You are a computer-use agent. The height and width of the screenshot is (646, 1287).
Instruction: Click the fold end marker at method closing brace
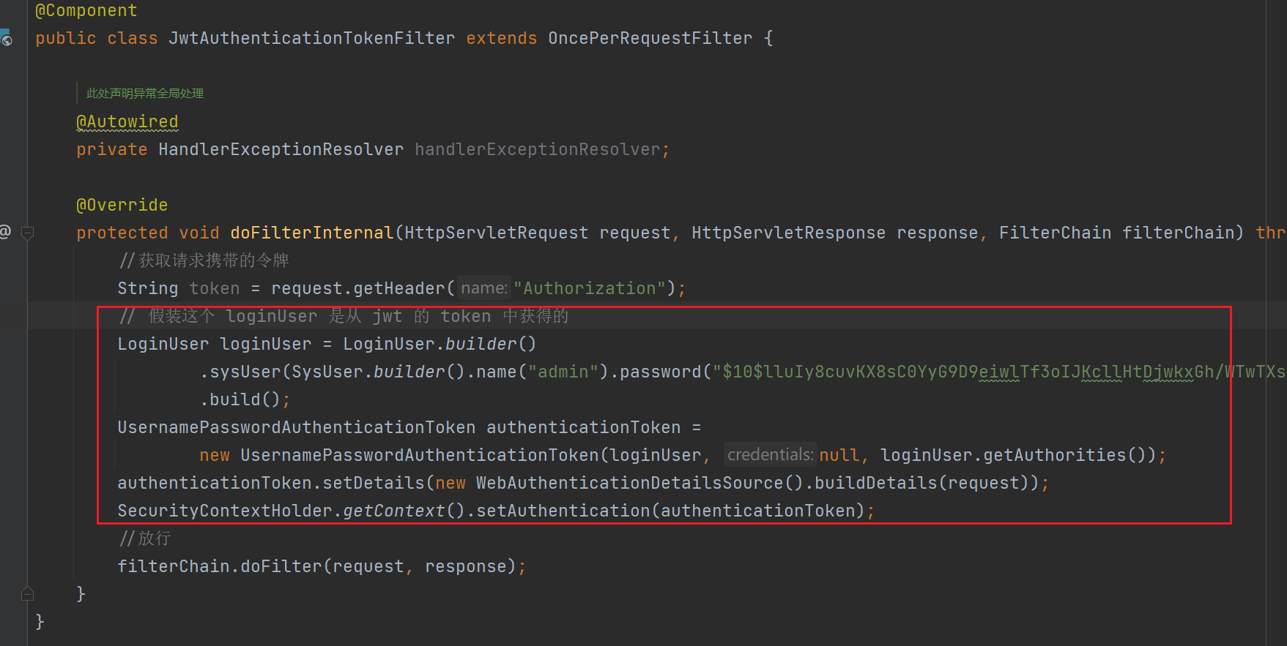coord(28,593)
